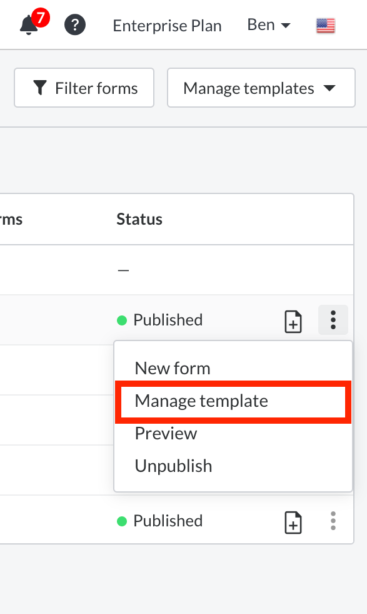
Task: Click the funnel icon in Filter forms
Action: tap(40, 88)
